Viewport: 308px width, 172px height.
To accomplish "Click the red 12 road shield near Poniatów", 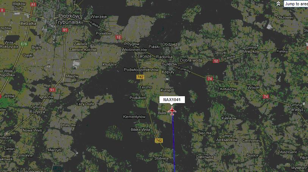I will coord(119,37).
